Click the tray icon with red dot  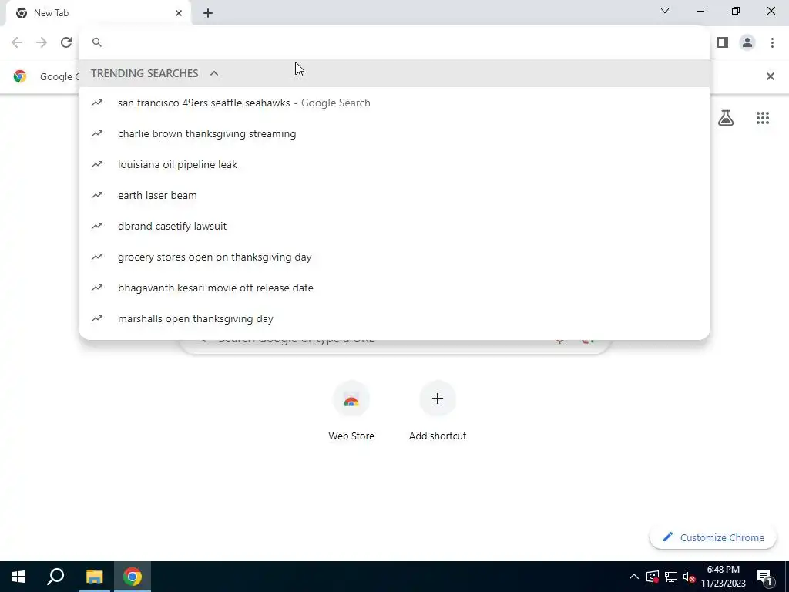(x=653, y=577)
